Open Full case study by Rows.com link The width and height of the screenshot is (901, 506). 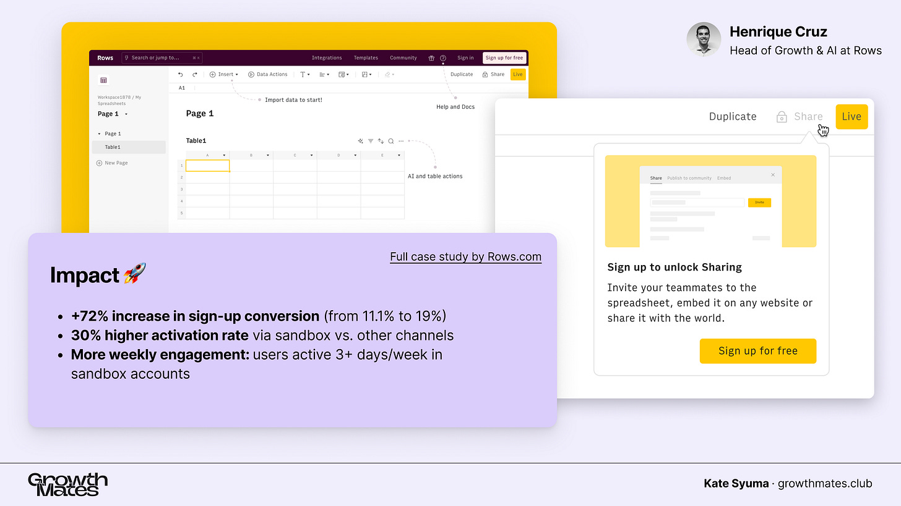point(465,256)
